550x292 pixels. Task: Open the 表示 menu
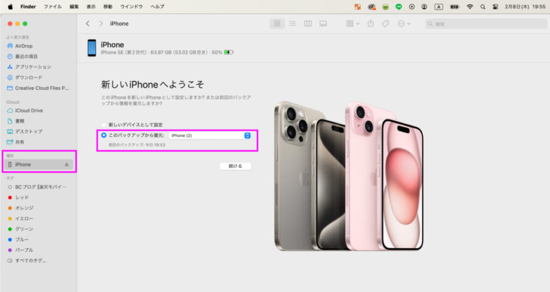coord(91,6)
